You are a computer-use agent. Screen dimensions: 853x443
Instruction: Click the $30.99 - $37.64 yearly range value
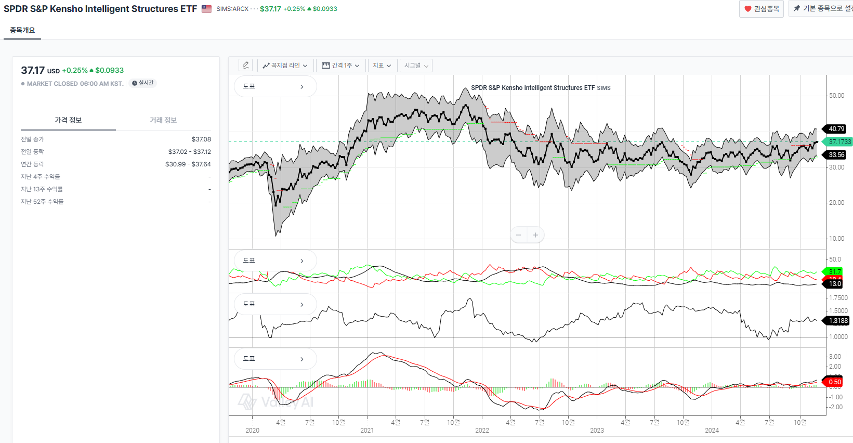click(188, 164)
